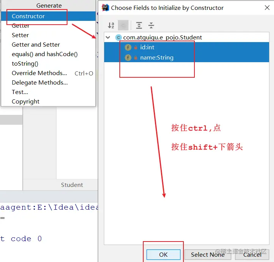Click the IntelliJ icon in the dialog title
The width and height of the screenshot is (274, 262).
(105, 8)
